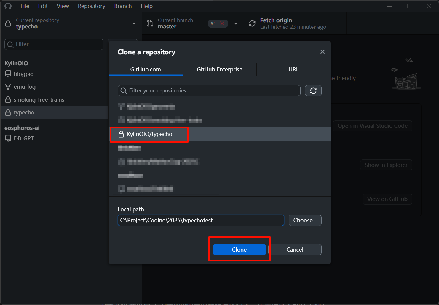The image size is (439, 305).
Task: Click the emu-log fork icon
Action: click(x=8, y=87)
